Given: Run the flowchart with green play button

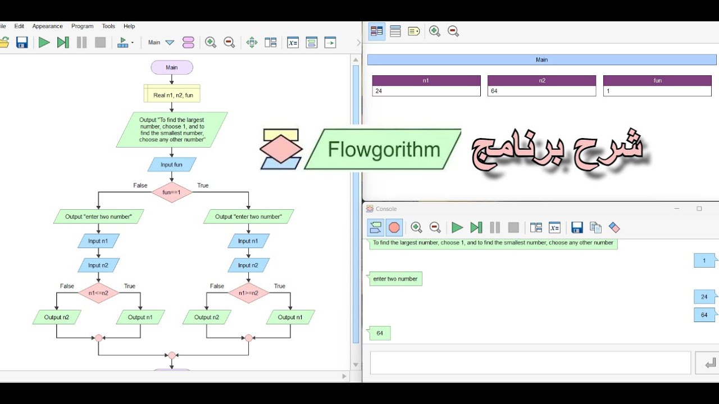Looking at the screenshot, I should tap(44, 42).
